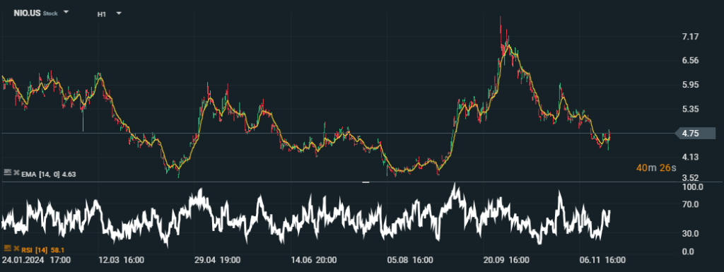Click the panel divider handle between chart and RSI
Screen dimensions: 724x272
coord(366,182)
